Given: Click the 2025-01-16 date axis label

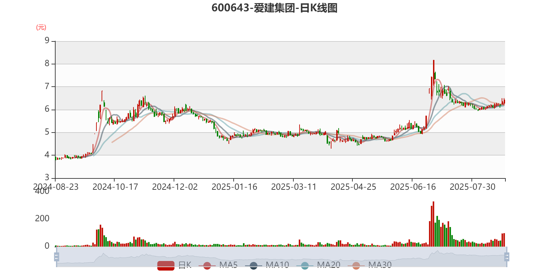Looking at the screenshot, I should point(234,187).
